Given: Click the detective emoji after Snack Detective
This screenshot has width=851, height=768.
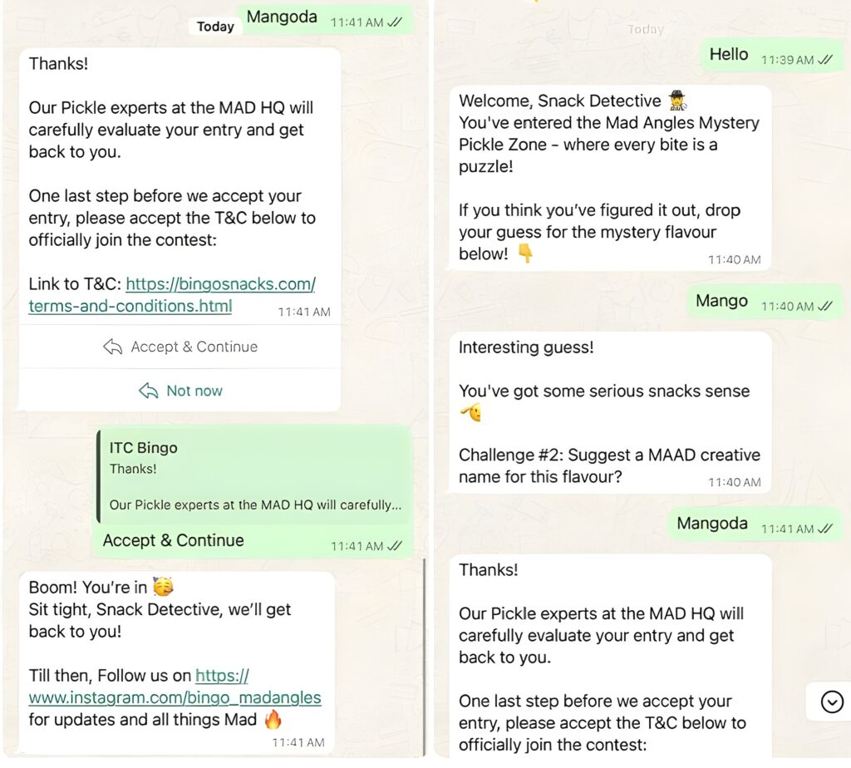Looking at the screenshot, I should tap(676, 101).
